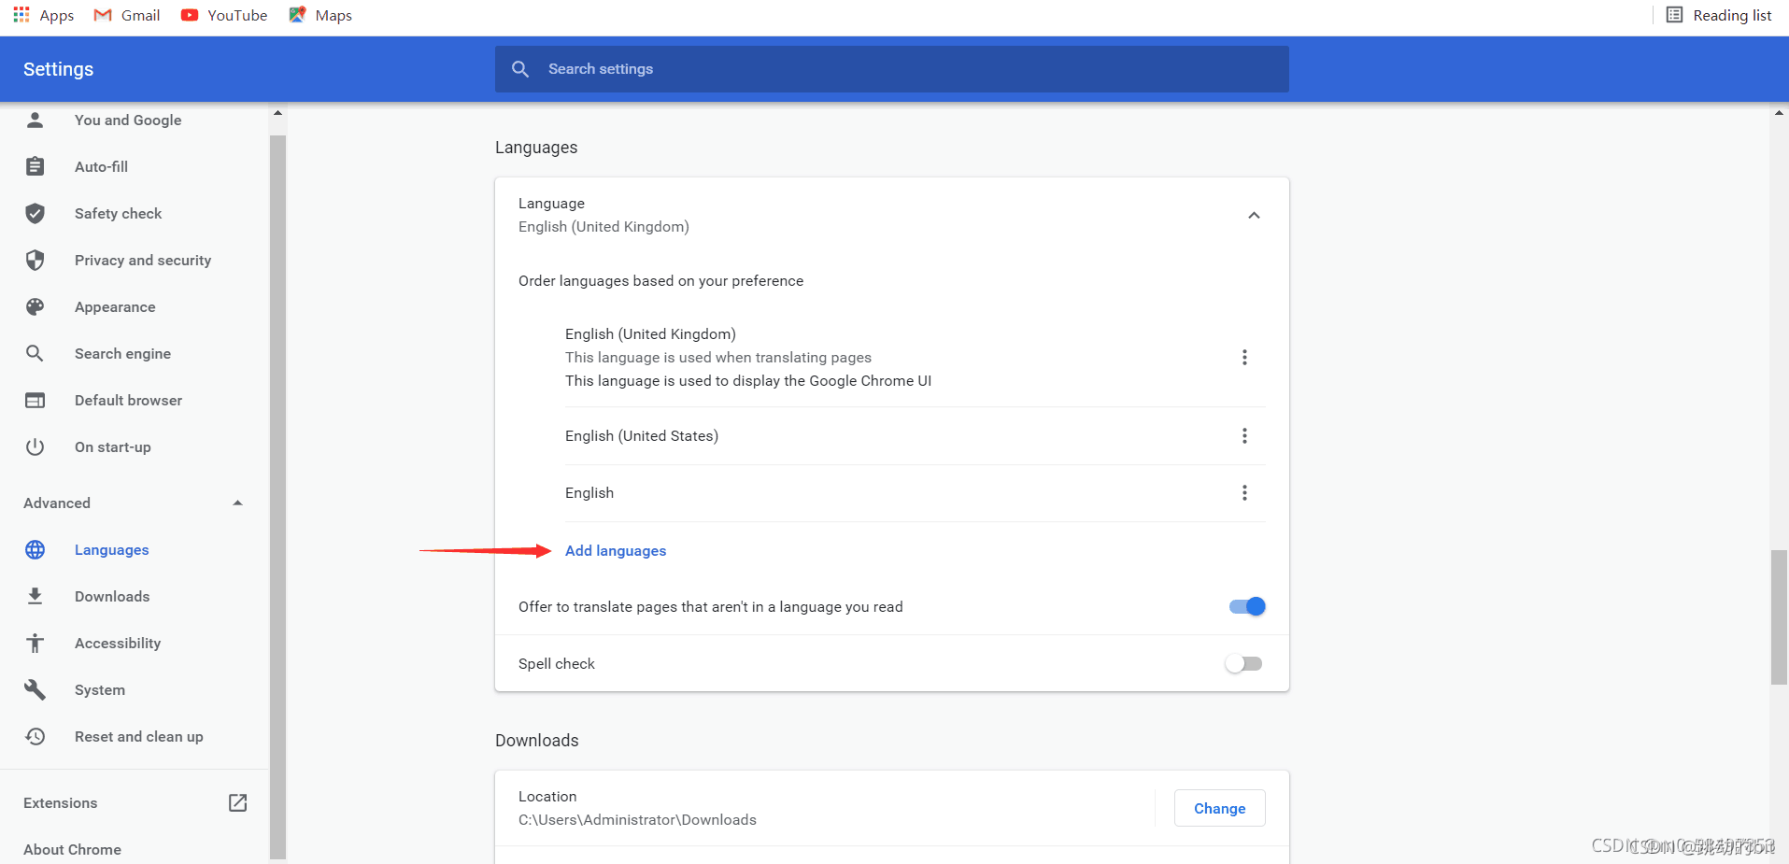Open more actions menu for English (United Kingdom)
Viewport: 1789px width, 864px height.
click(1244, 358)
